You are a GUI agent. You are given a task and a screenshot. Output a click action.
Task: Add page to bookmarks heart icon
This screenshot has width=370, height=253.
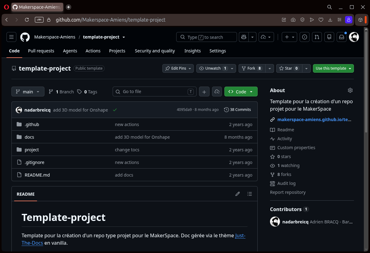point(321,20)
